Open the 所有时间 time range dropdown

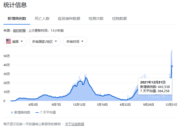pos(75,41)
